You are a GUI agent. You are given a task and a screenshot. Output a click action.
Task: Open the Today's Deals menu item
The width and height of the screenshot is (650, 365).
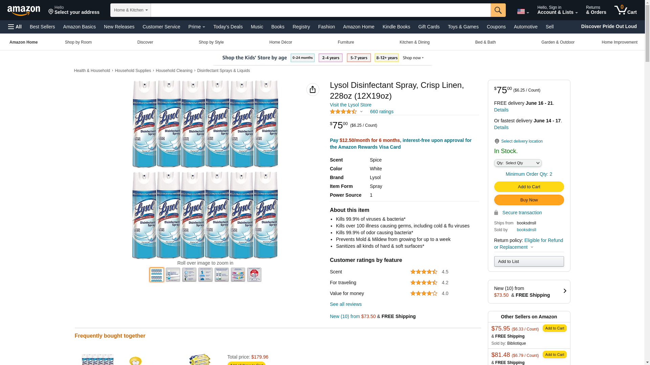click(x=228, y=27)
